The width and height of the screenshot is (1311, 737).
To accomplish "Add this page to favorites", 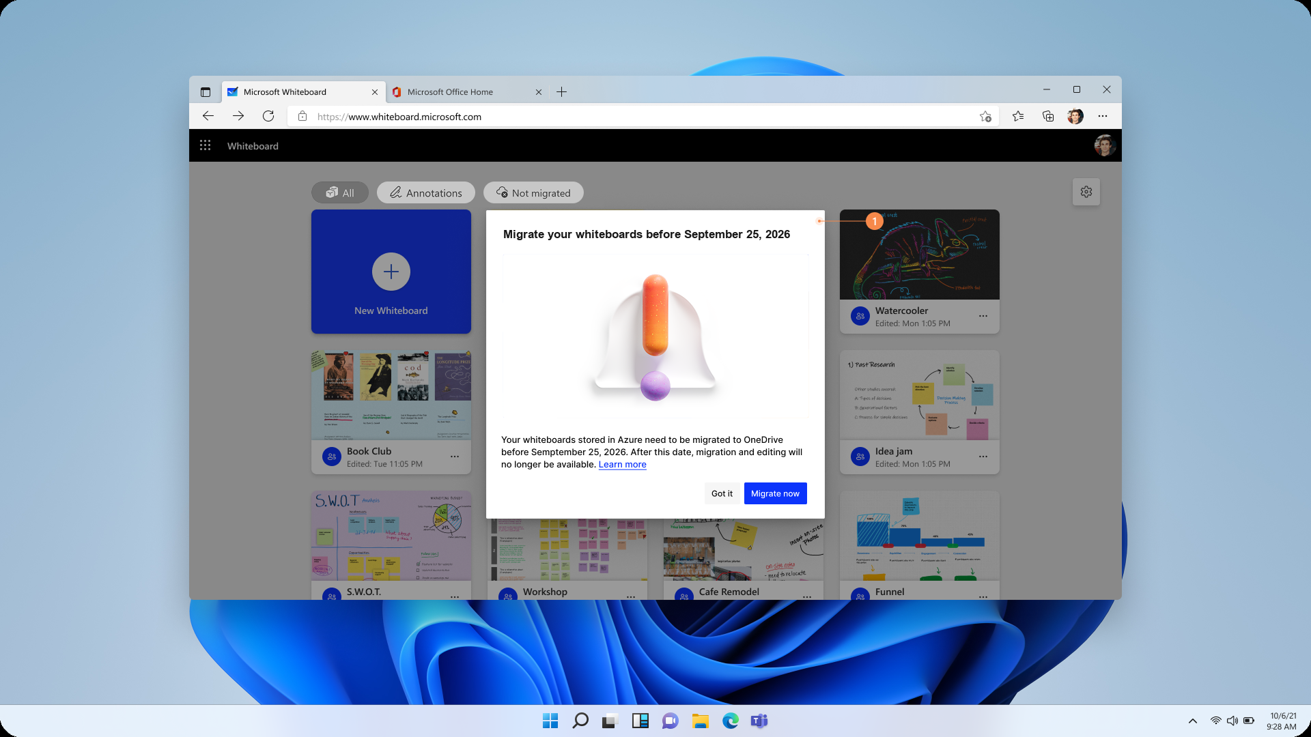I will (x=985, y=117).
